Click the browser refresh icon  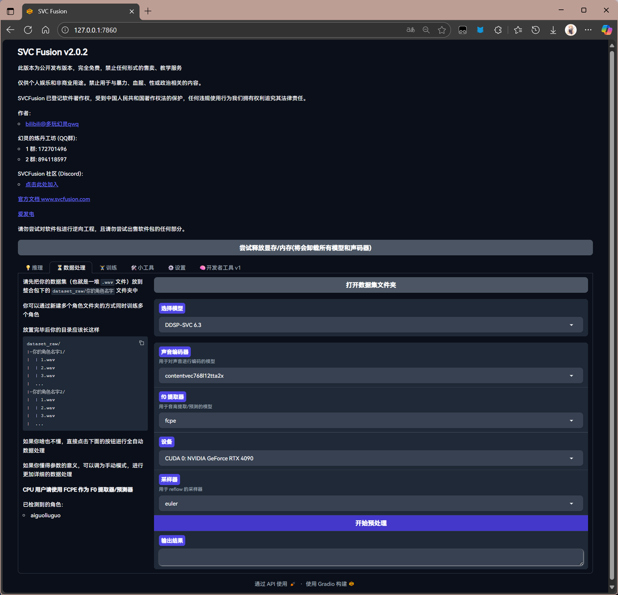pos(28,30)
